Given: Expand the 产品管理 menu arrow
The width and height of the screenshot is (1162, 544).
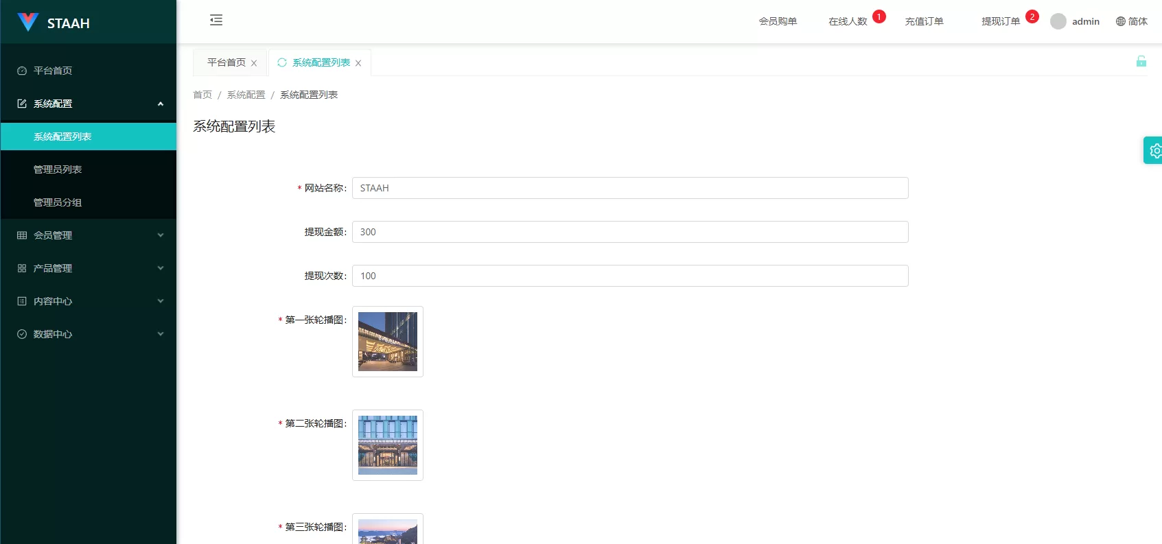Looking at the screenshot, I should (x=161, y=268).
